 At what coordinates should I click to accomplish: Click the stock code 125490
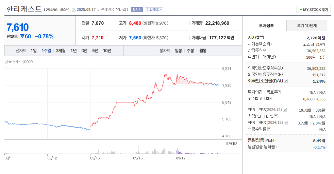point(50,10)
